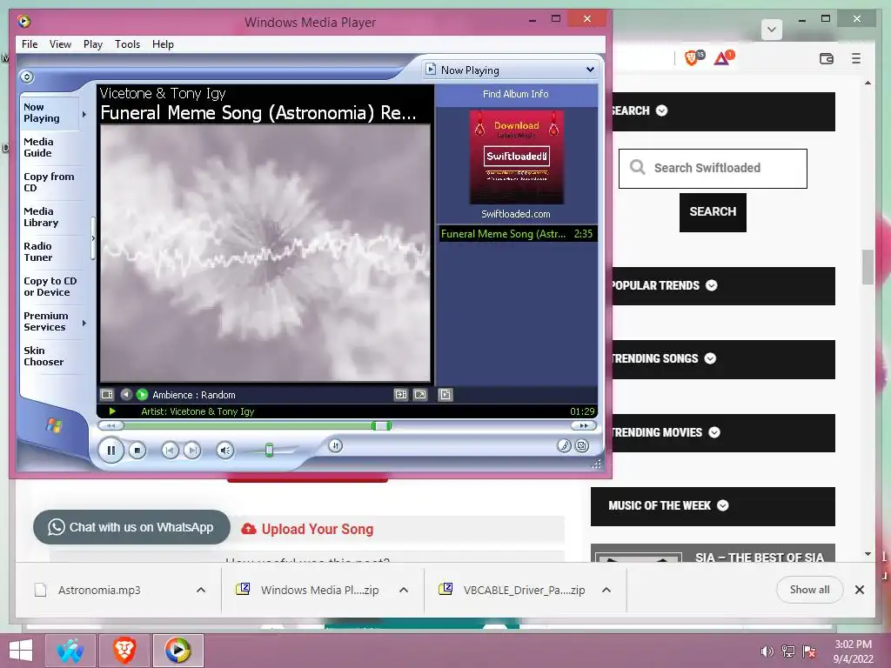891x668 pixels.
Task: Open the equalizer settings icon
Action: 336,446
